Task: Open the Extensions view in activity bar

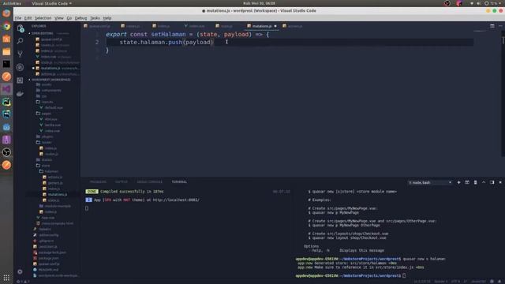Action: (20, 80)
